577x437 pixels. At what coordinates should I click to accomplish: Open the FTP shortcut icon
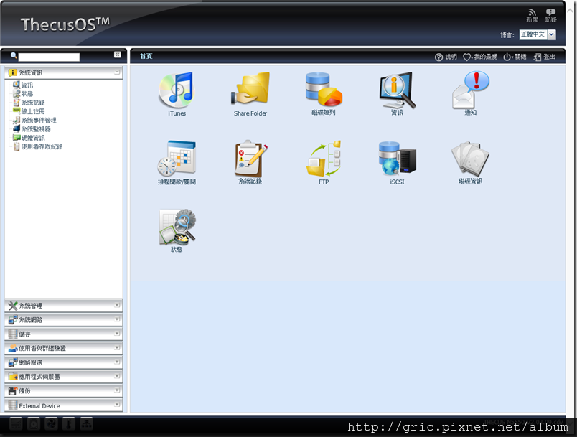[x=324, y=159]
